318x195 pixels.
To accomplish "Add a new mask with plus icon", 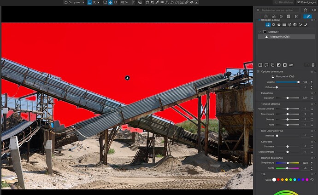I will [x=260, y=65].
